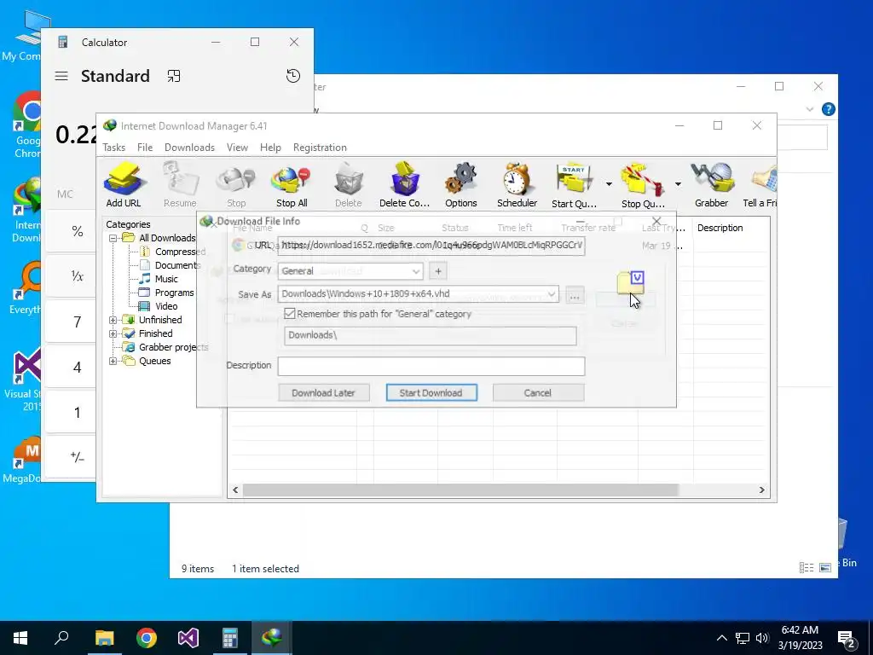Open Visual Studio from the taskbar
This screenshot has height=655, width=873.
click(188, 638)
